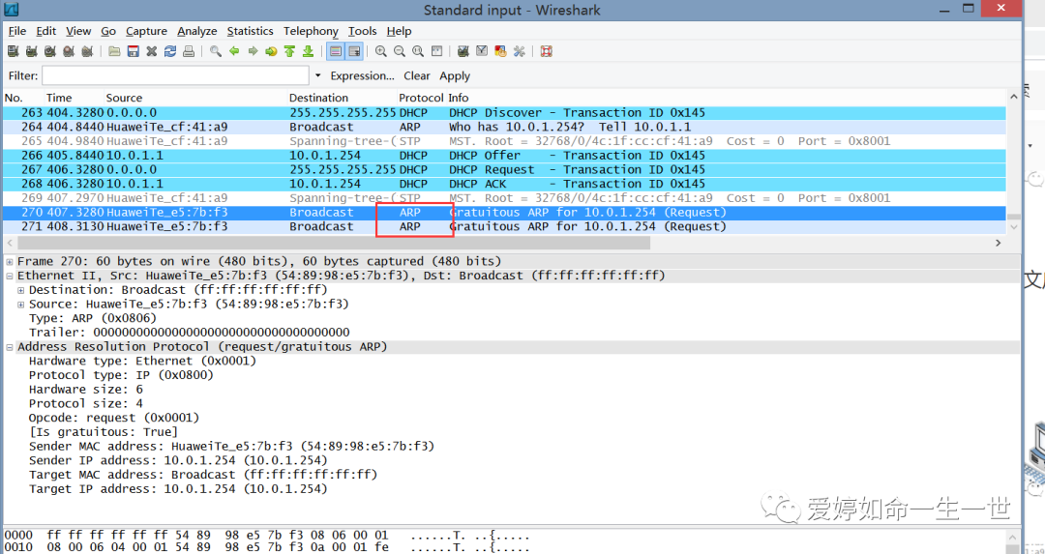Select packet 266 DHCP Offer row

[x=504, y=155]
